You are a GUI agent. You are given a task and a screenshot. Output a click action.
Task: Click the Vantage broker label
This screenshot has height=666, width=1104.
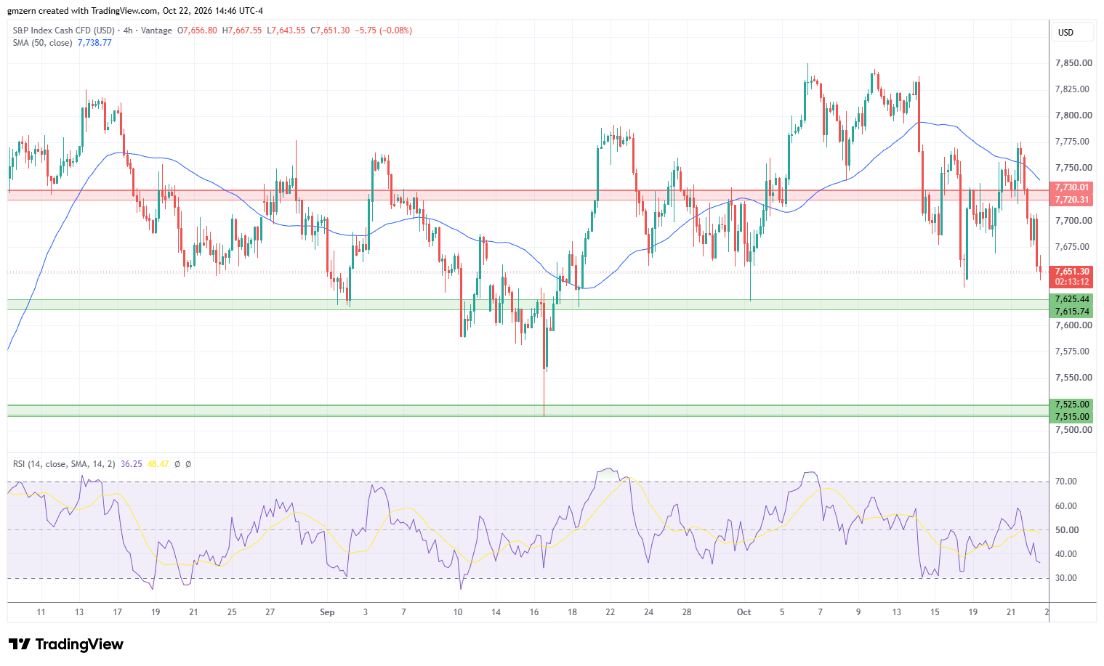[x=156, y=31]
